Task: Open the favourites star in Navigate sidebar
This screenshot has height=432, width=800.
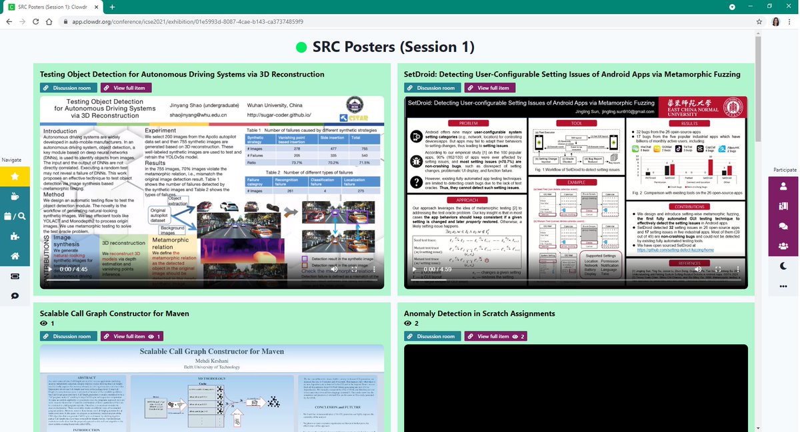Action: [x=15, y=176]
